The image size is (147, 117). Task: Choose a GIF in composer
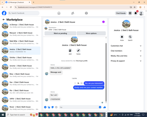coord(56,107)
